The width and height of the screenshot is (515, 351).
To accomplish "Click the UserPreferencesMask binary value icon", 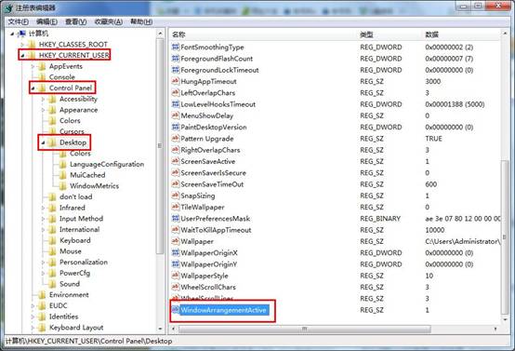I will tap(176, 218).
